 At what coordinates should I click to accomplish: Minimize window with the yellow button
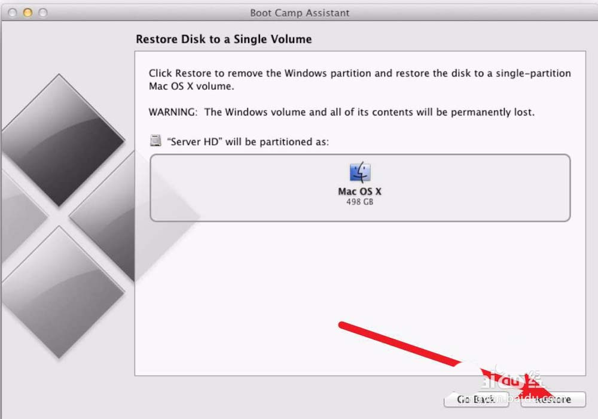[28, 13]
